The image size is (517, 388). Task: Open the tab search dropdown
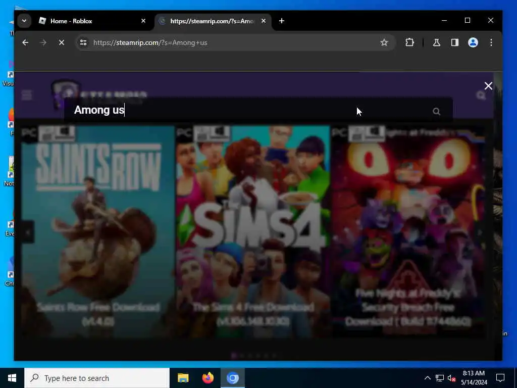24,21
